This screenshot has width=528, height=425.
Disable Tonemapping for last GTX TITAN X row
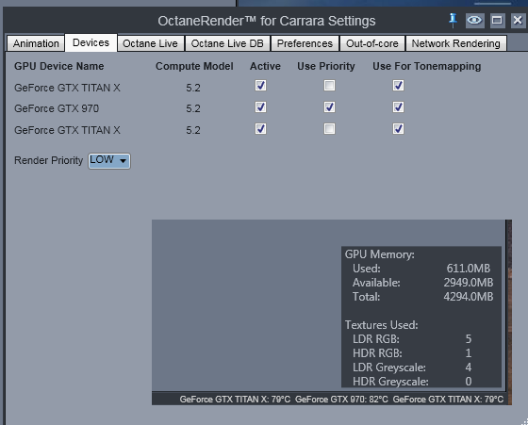pyautogui.click(x=398, y=129)
